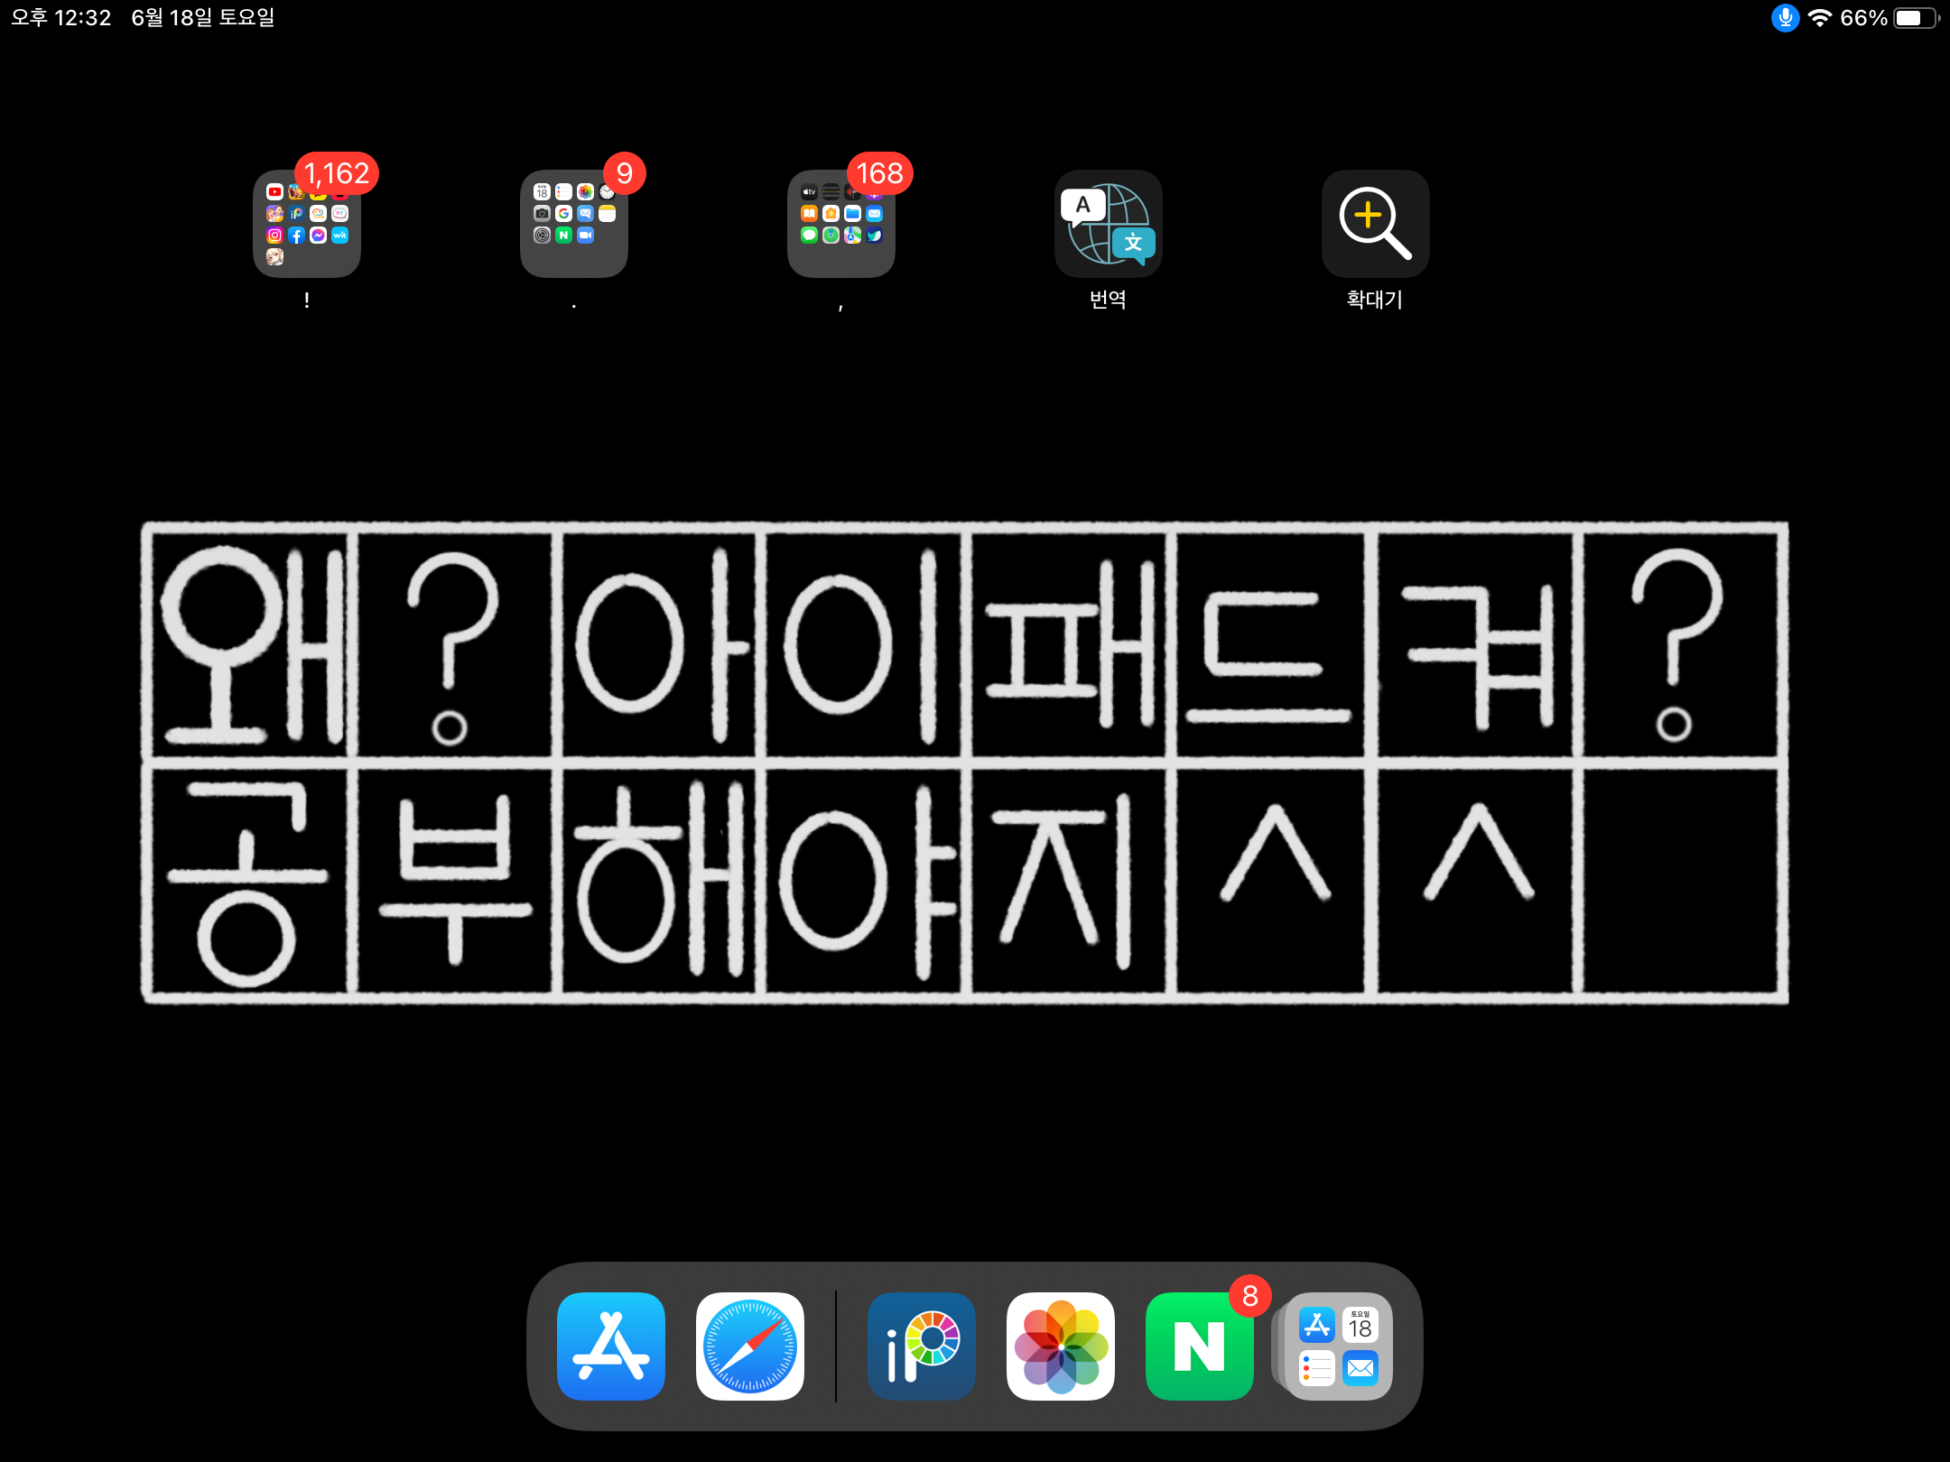Launch the 확대기 magnifier app

click(x=1376, y=224)
